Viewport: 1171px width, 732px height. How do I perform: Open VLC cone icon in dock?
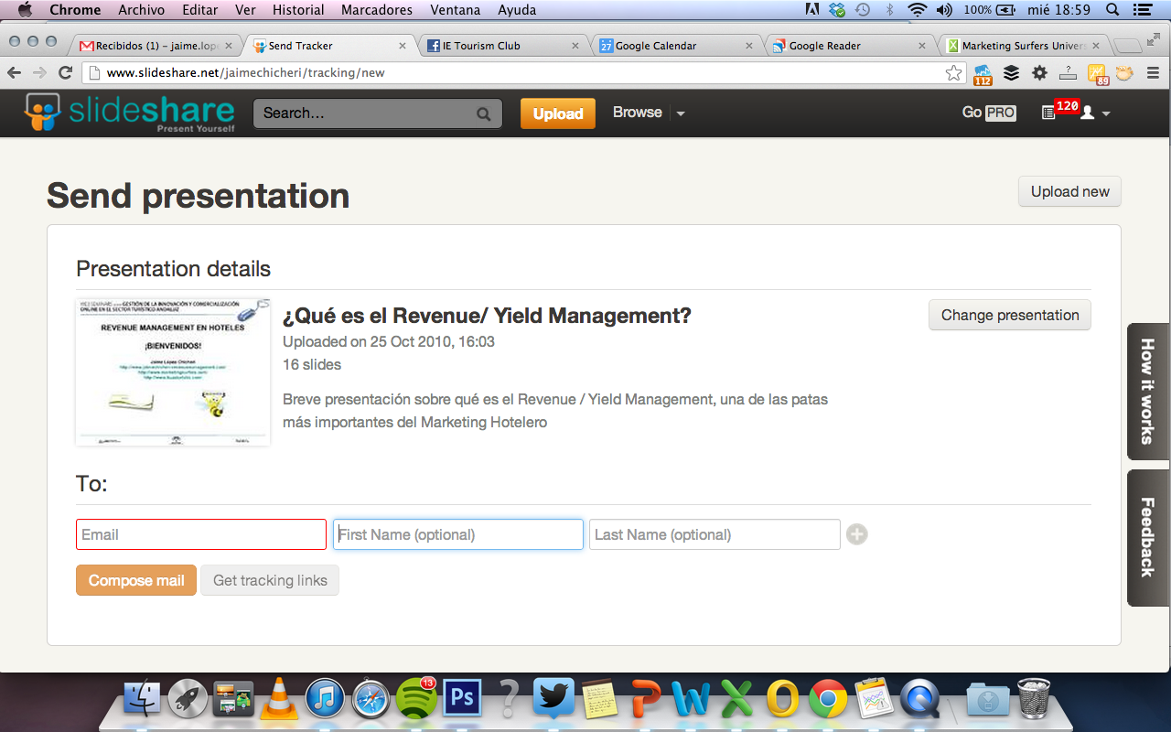(x=279, y=700)
